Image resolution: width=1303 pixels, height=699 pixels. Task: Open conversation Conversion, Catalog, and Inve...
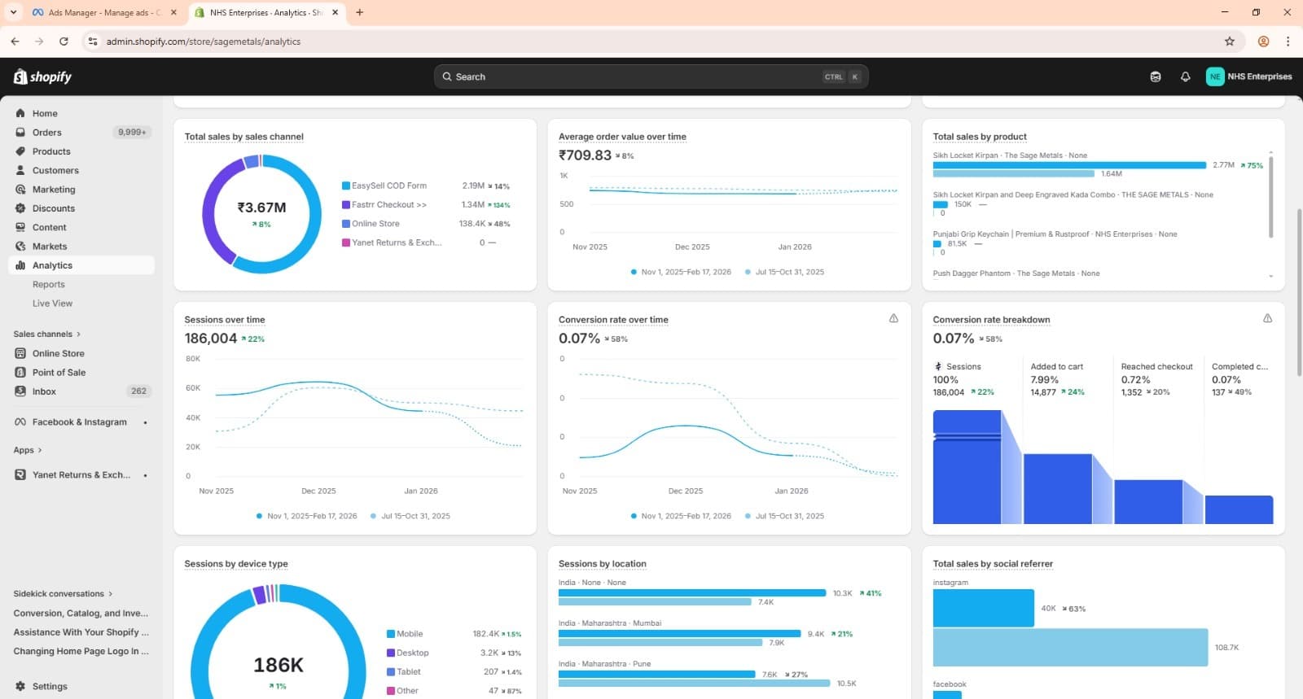(81, 613)
